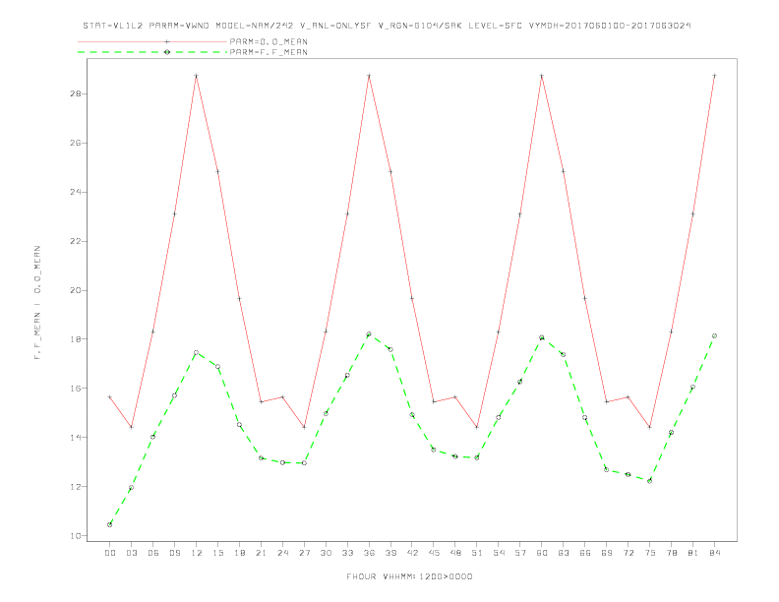Click the x-axis tick label 30

click(x=326, y=553)
